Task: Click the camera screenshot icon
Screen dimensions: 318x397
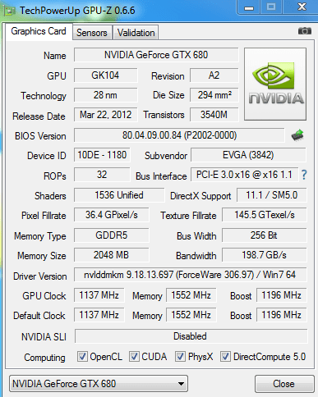Action: click(x=305, y=31)
